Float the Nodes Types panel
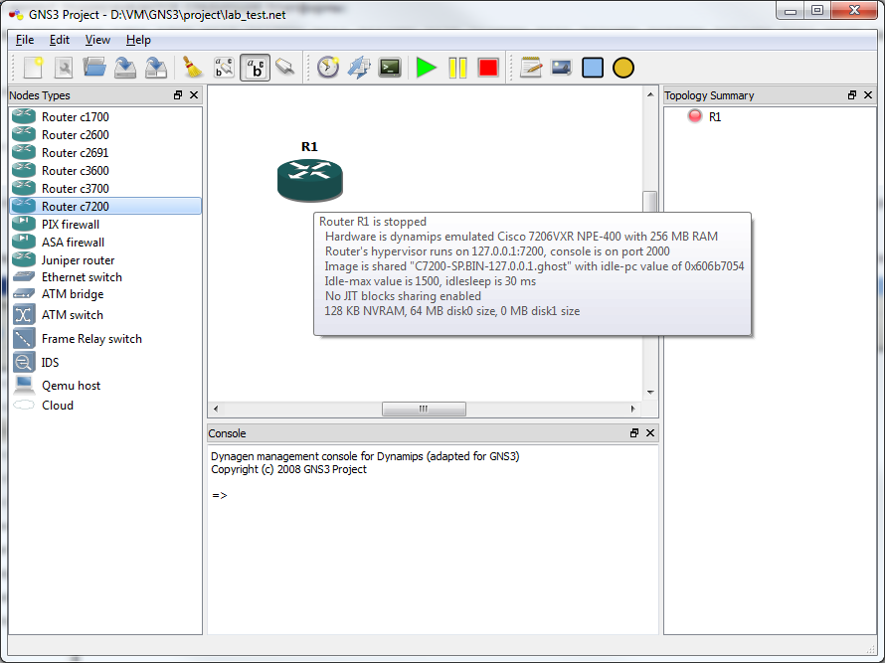The image size is (885, 663). click(178, 94)
